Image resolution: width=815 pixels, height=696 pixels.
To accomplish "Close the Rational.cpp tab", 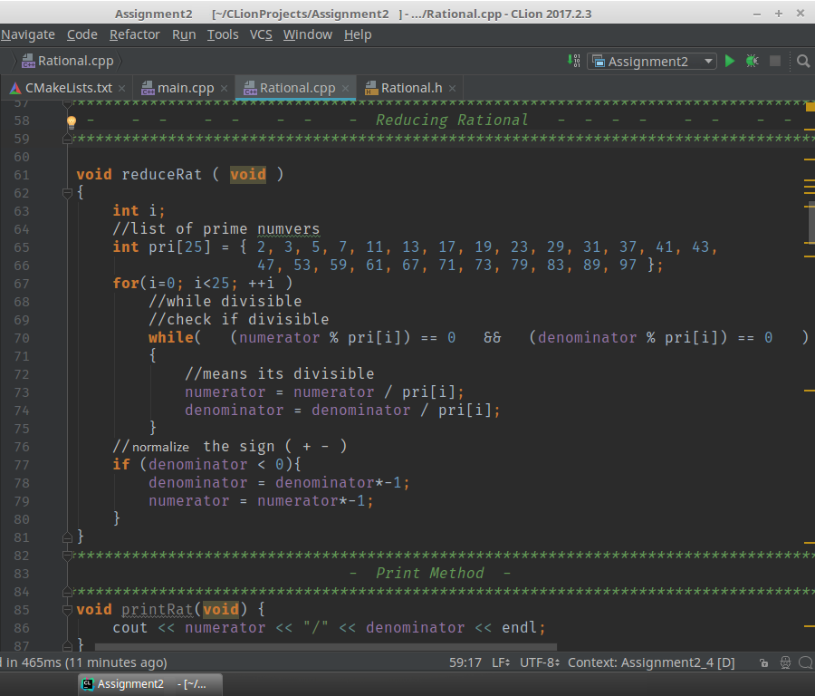I will tap(345, 89).
